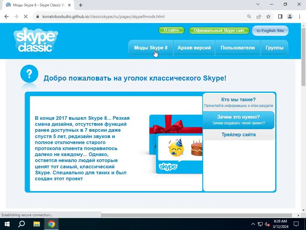306x230 pixels.
Task: Click the Skype Classic logo
Action: [x=36, y=40]
